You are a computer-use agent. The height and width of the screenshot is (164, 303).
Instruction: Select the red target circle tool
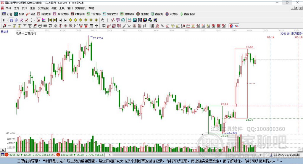(60, 26)
